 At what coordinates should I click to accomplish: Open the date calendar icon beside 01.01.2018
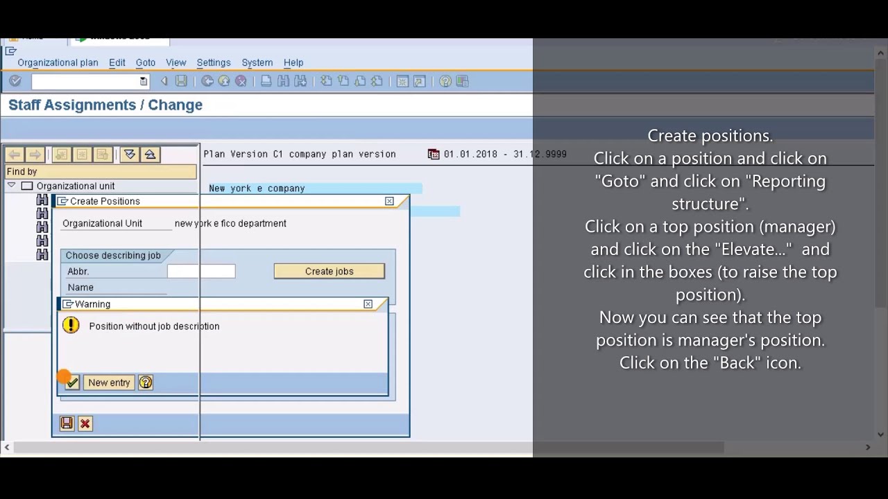(434, 155)
